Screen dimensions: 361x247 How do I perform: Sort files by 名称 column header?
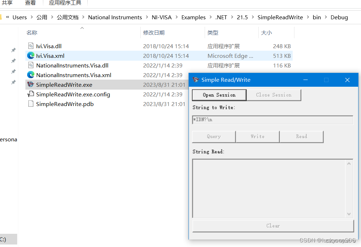pyautogui.click(x=32, y=32)
